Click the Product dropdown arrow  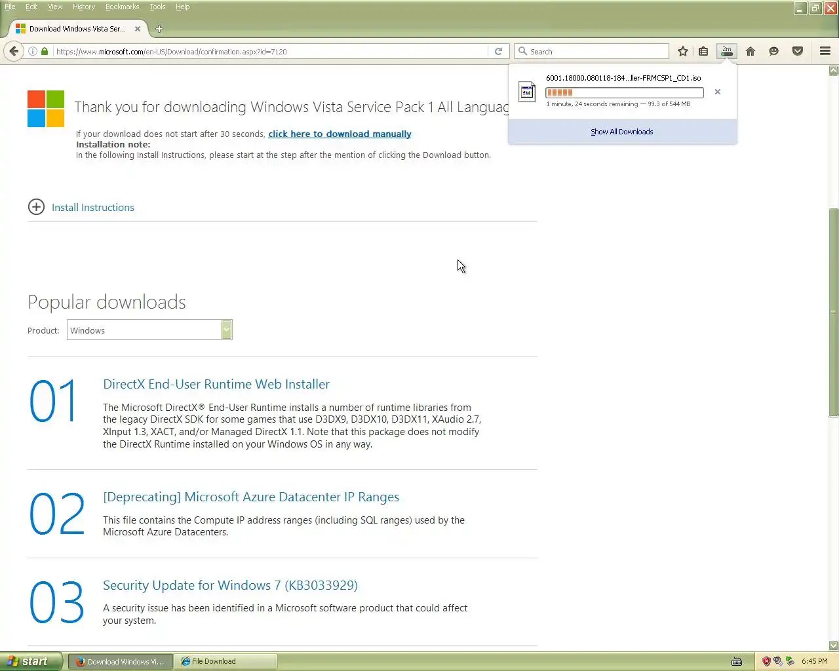(x=226, y=330)
